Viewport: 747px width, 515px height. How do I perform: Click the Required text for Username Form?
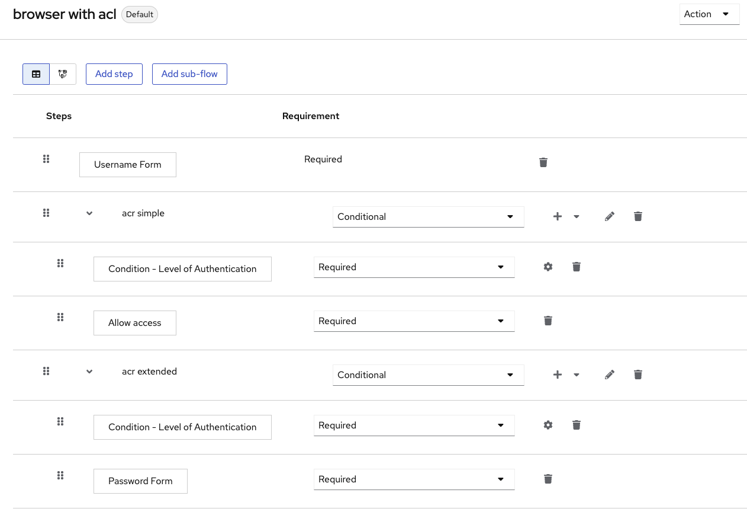point(323,159)
